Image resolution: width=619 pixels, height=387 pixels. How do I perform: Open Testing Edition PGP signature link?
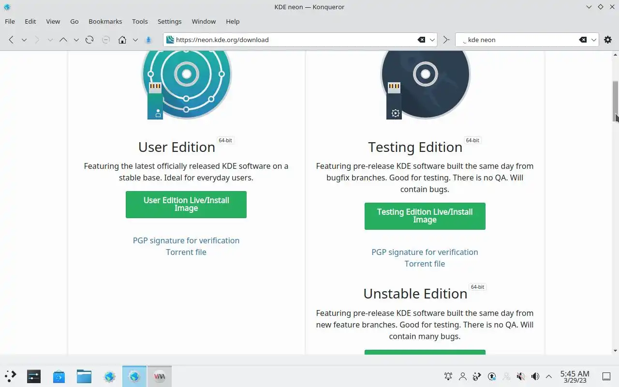pyautogui.click(x=425, y=252)
